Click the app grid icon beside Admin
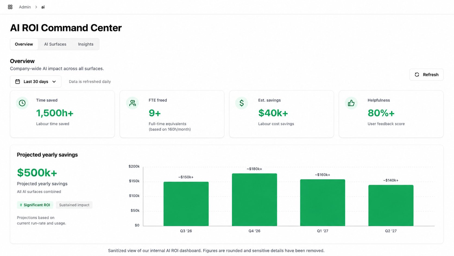Viewport: 454px width, 256px height. click(10, 7)
